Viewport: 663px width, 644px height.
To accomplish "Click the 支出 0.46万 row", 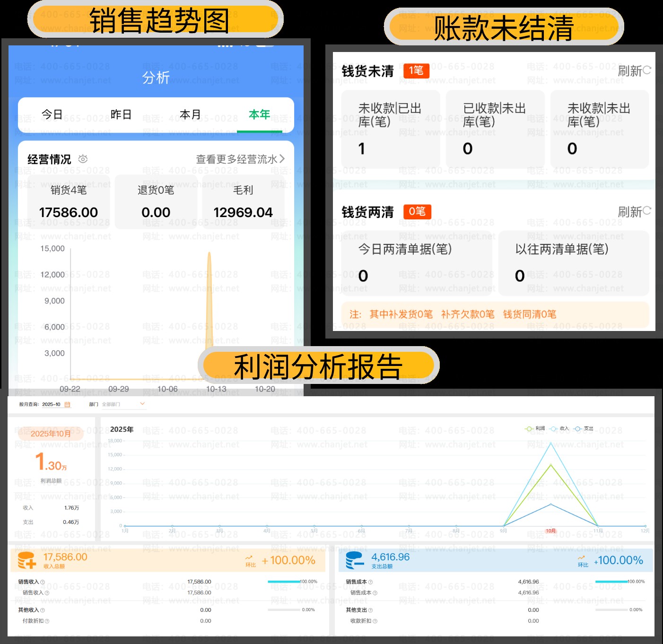I will [x=51, y=522].
